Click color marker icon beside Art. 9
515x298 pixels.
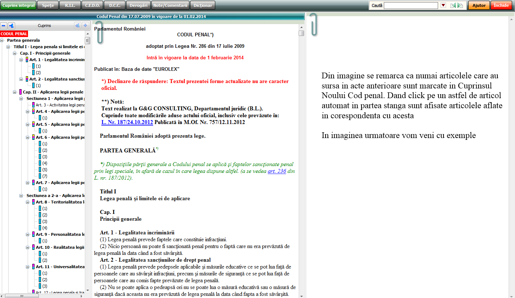coord(33,234)
